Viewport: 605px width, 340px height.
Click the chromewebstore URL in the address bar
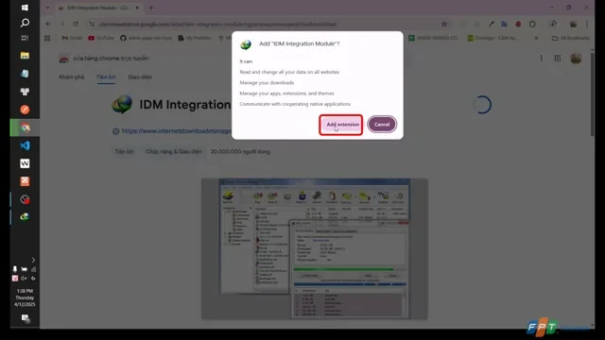[217, 25]
